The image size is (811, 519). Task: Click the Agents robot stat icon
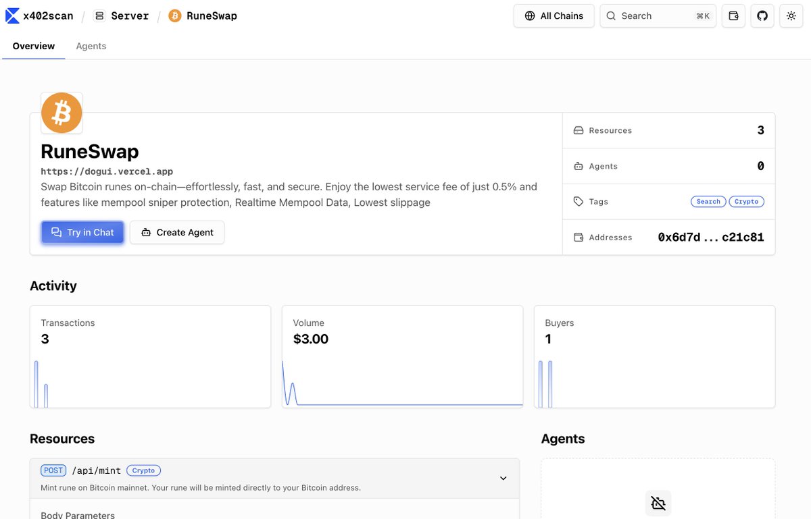click(x=579, y=166)
